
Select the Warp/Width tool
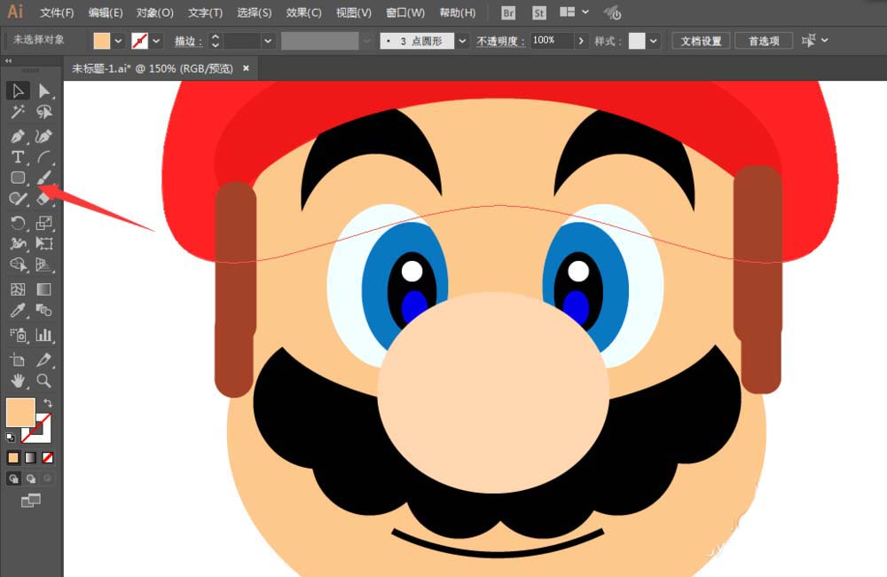pos(18,243)
